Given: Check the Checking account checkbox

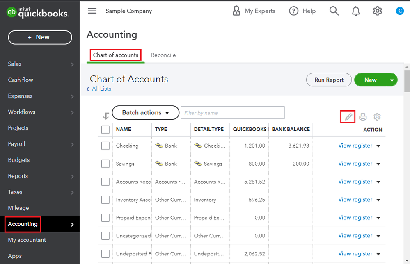Looking at the screenshot, I should coord(105,146).
